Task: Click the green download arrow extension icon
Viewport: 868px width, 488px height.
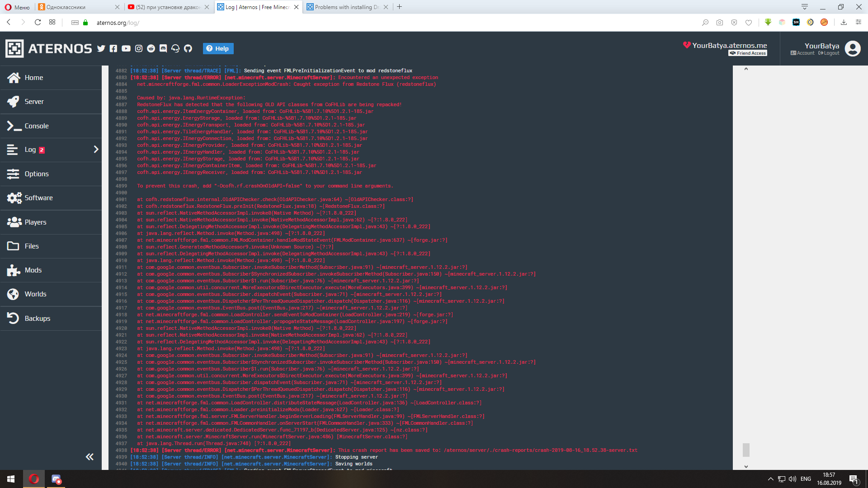Action: click(x=768, y=22)
